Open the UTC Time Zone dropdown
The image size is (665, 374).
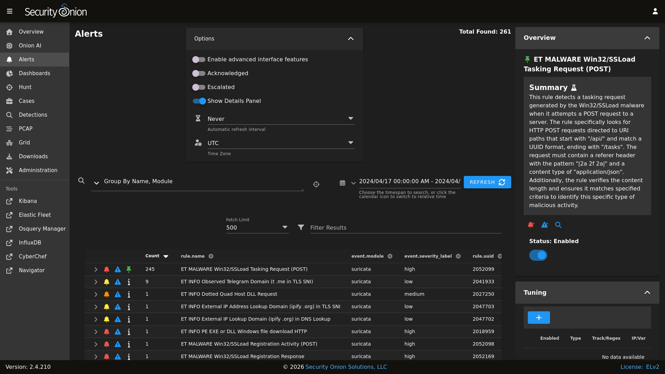(281, 143)
